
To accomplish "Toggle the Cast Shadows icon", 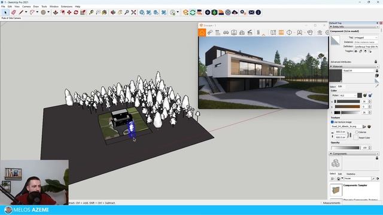I will click(x=370, y=51).
